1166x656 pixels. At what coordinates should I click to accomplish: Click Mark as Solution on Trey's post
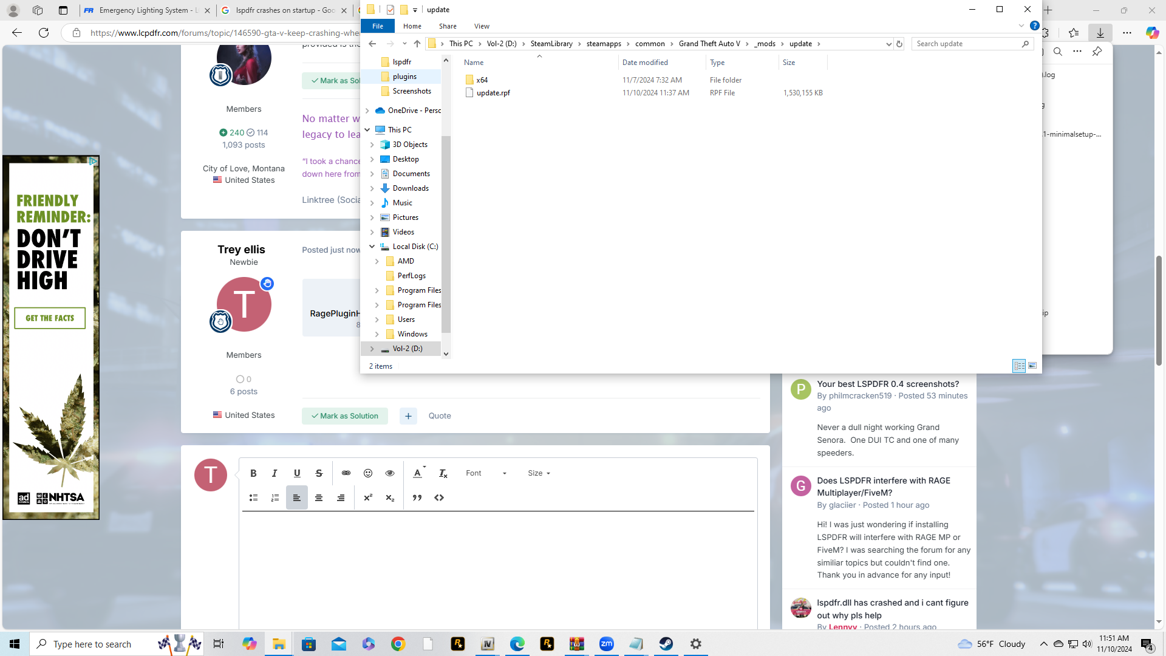point(345,416)
